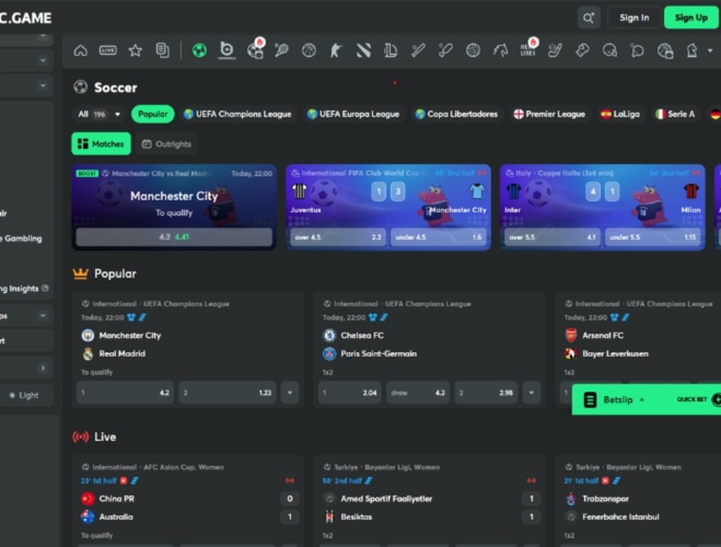Open the Hot Lines icon
The height and width of the screenshot is (547, 721).
(528, 49)
